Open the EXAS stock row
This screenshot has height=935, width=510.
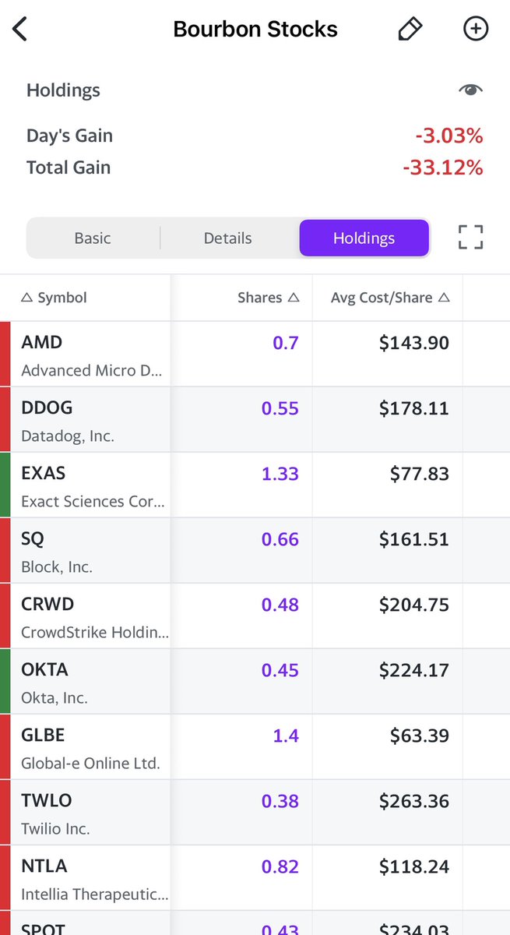(x=255, y=485)
